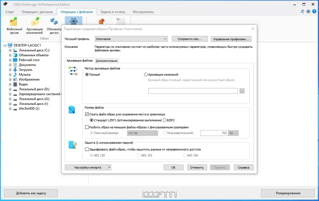Screen dimensions: 319x201
Task: Collapse the DESKTOP-LAC62C1 tree node
Action: tap(5, 46)
